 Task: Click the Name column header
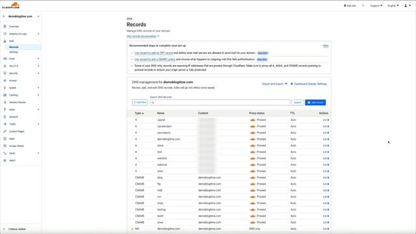(x=161, y=113)
